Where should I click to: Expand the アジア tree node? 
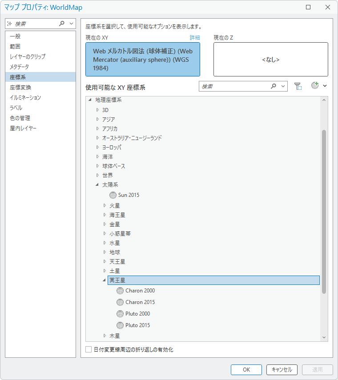point(97,119)
